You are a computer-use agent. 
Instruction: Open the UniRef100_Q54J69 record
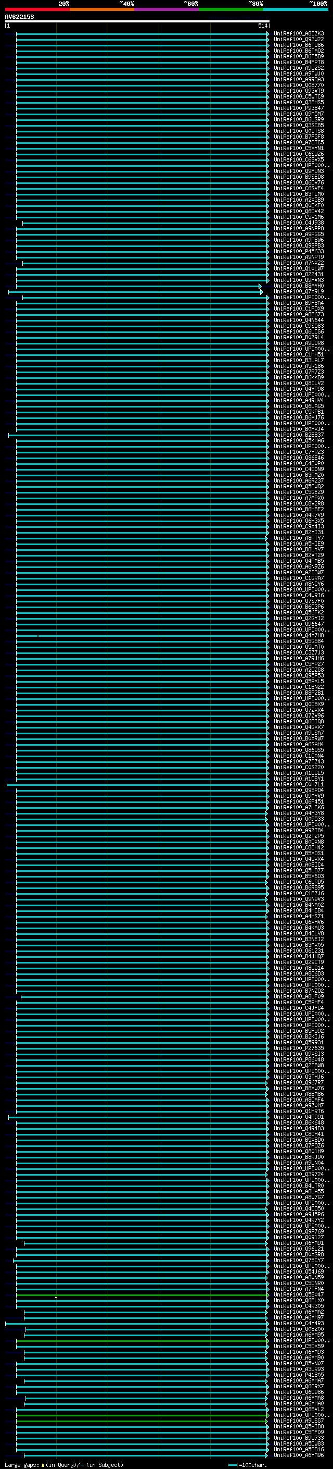point(299,1272)
